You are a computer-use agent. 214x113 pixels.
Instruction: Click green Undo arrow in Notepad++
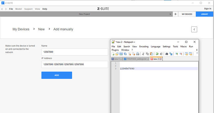(x=157, y=54)
